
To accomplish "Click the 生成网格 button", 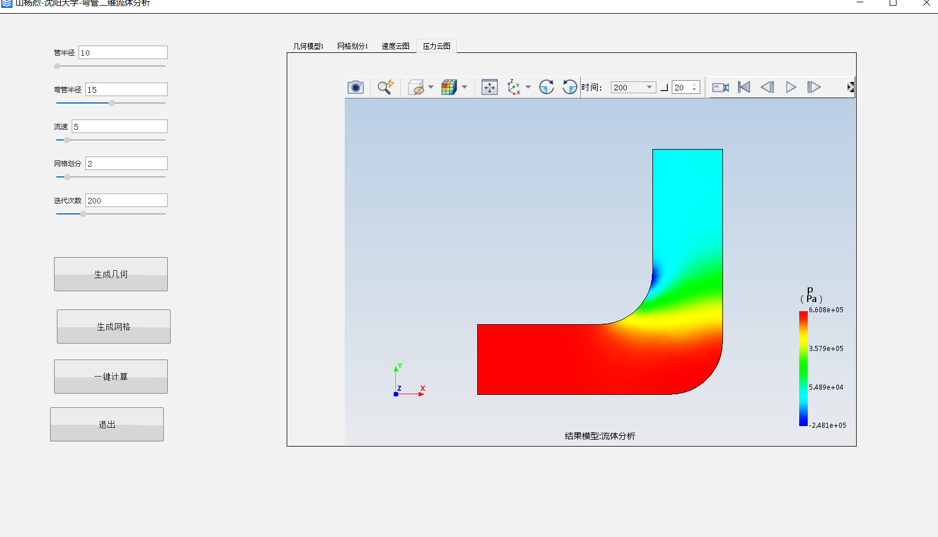I will pos(114,327).
